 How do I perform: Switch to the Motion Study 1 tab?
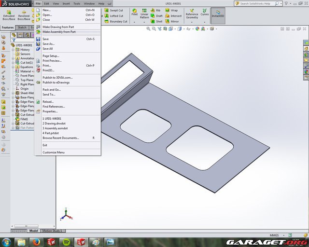[55, 231]
